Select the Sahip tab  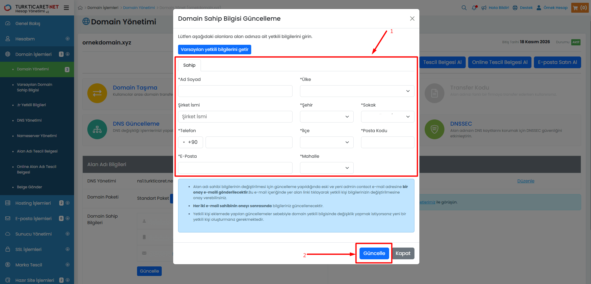[189, 65]
